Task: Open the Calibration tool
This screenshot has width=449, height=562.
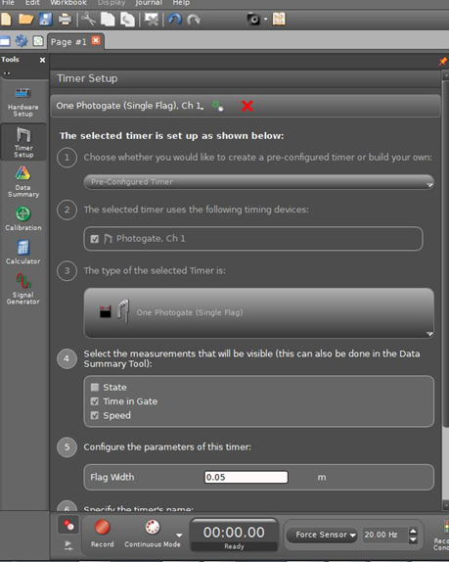Action: point(22,219)
